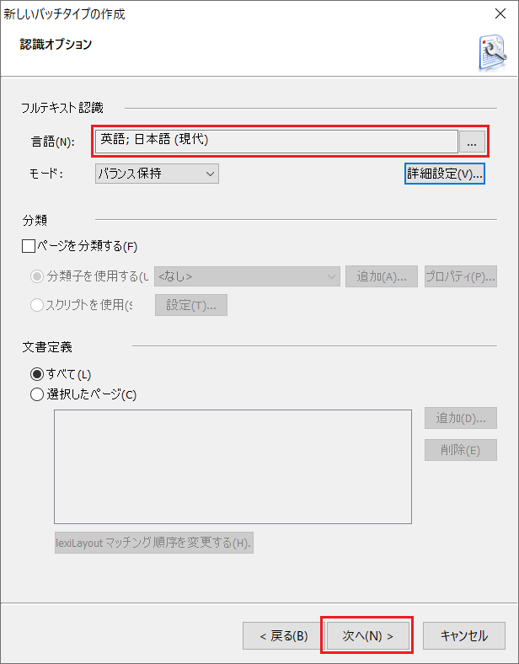Expand the モード バランス保持 dropdown
The width and height of the screenshot is (519, 664).
click(157, 174)
